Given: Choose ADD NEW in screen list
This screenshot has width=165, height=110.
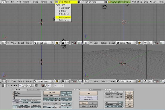Looking at the screenshot, I should tap(63, 5).
